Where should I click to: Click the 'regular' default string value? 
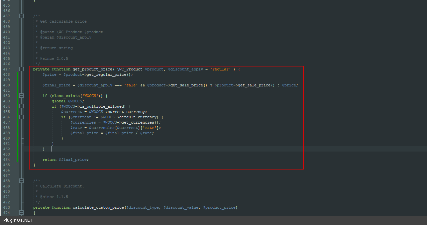tap(220, 69)
